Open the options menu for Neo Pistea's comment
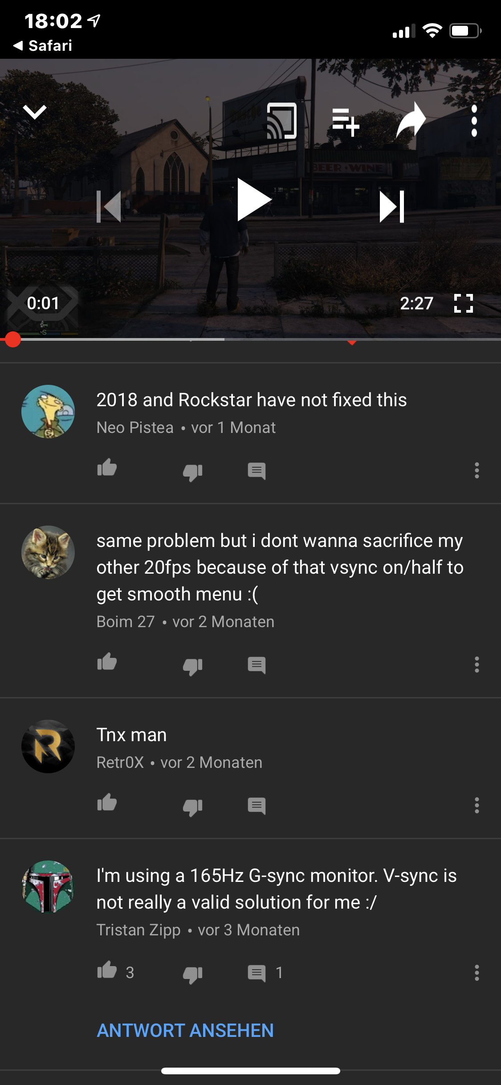501x1085 pixels. coord(477,470)
